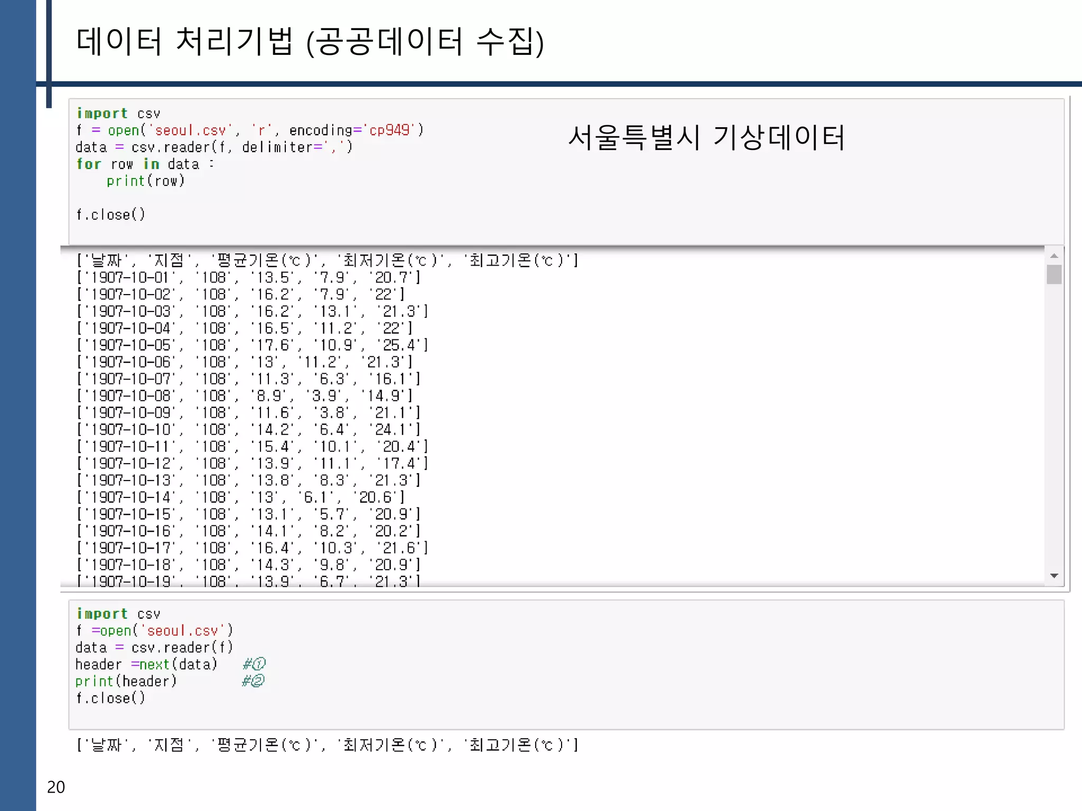Viewport: 1082px width, 811px height.
Task: Click output row '1907-10-10'
Action: tap(248, 429)
